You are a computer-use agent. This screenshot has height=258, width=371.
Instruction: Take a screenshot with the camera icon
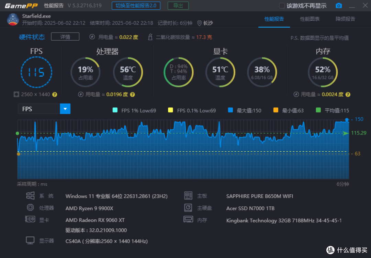click(x=339, y=6)
